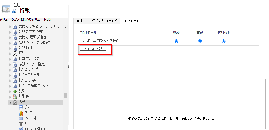269x130 pixels.
Task: Click the 活動 clipboard icon in tree
Action: (x=15, y=102)
